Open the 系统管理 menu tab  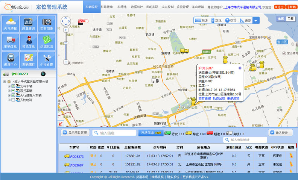[x=182, y=7]
